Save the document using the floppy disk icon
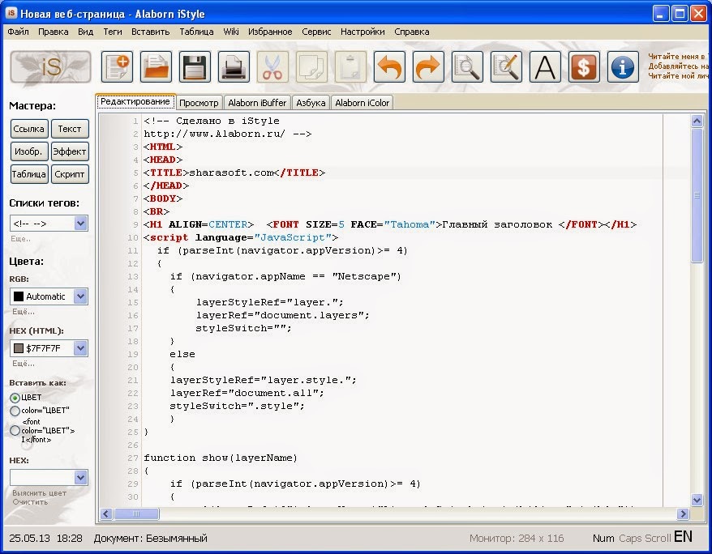This screenshot has height=554, width=712. pyautogui.click(x=195, y=67)
